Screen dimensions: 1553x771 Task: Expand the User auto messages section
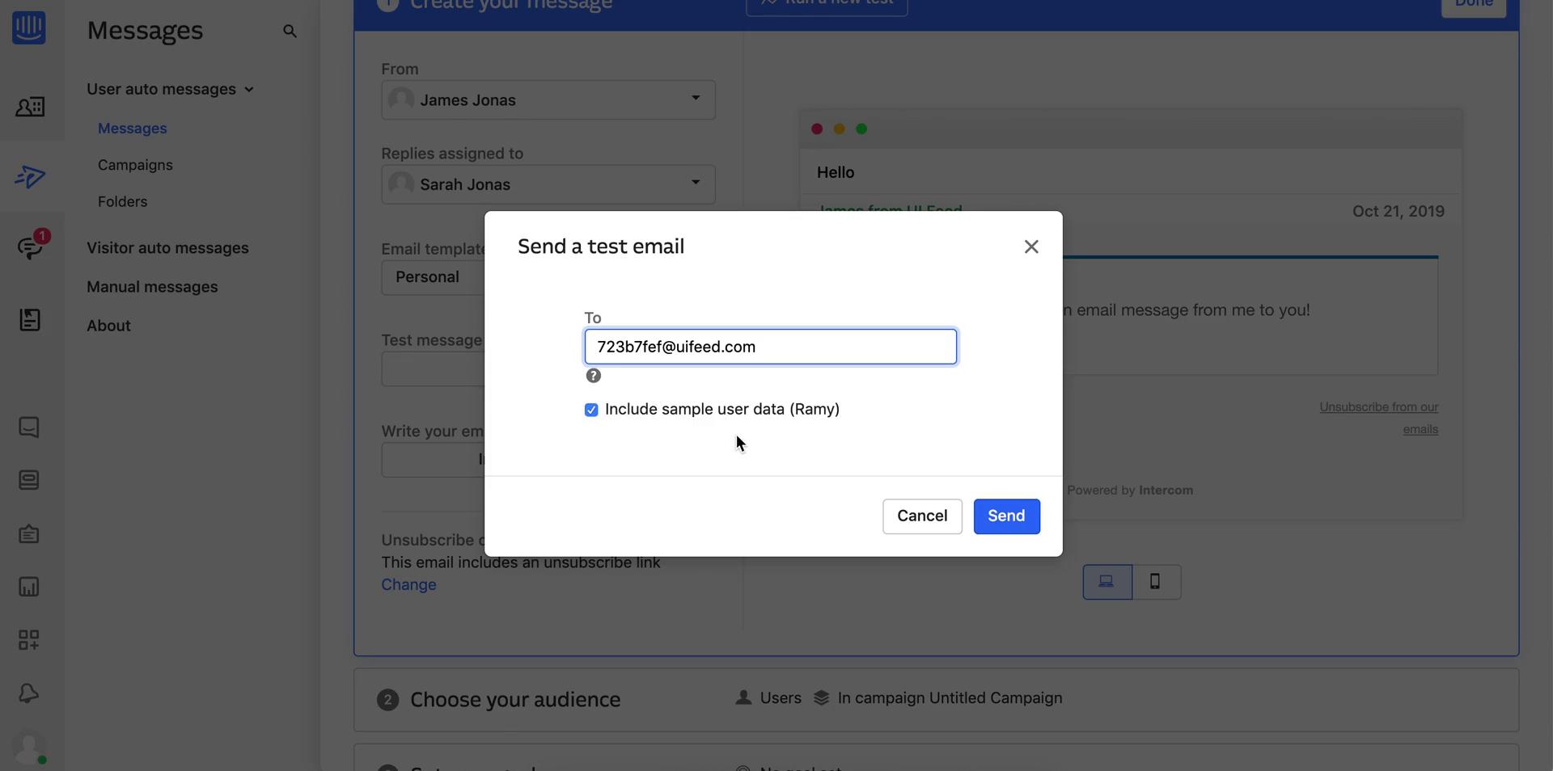click(x=170, y=89)
